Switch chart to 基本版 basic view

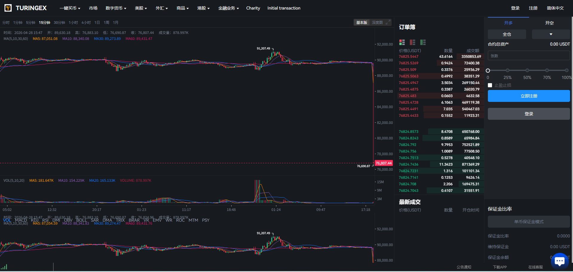(x=361, y=23)
